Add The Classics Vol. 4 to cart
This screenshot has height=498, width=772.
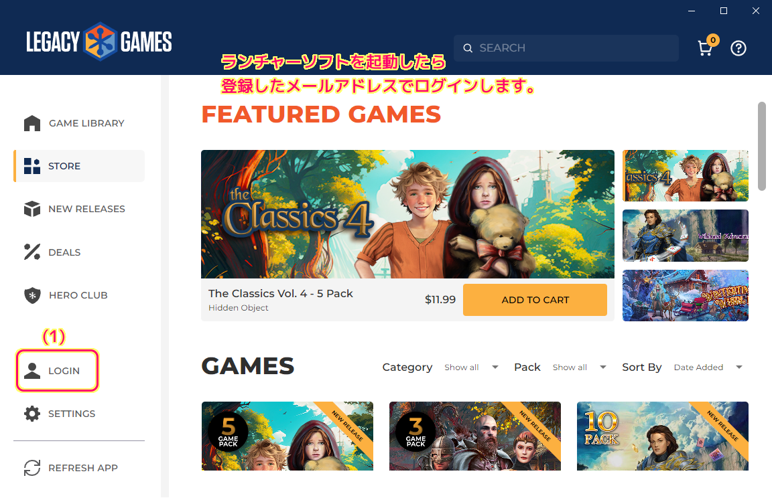(x=535, y=300)
